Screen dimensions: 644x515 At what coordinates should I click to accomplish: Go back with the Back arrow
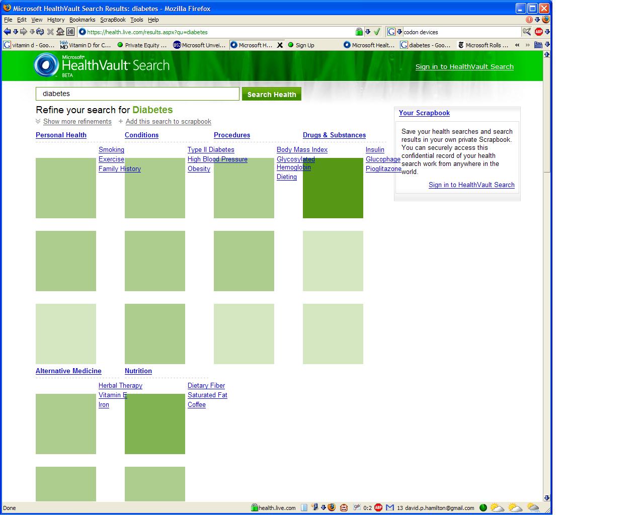[7, 32]
